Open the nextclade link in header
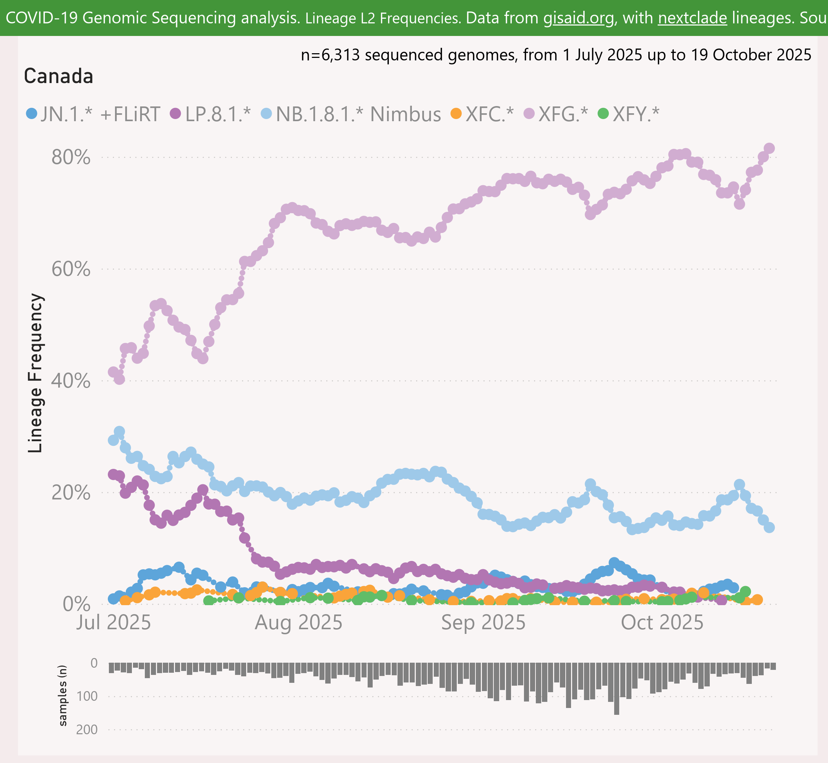The height and width of the screenshot is (763, 828). point(692,18)
